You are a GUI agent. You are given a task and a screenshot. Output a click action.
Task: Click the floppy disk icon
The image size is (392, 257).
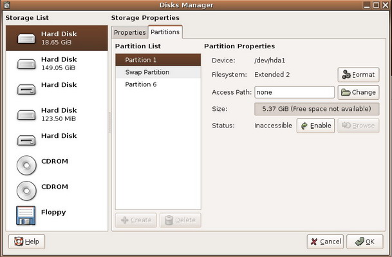point(26,216)
